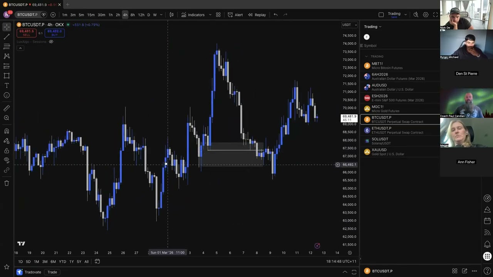The height and width of the screenshot is (277, 493).
Task: Open the forecasting and measurement tools
Action: point(7,66)
